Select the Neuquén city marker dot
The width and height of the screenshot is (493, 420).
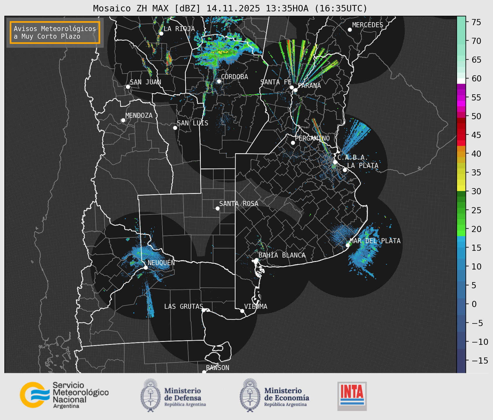tap(146, 268)
